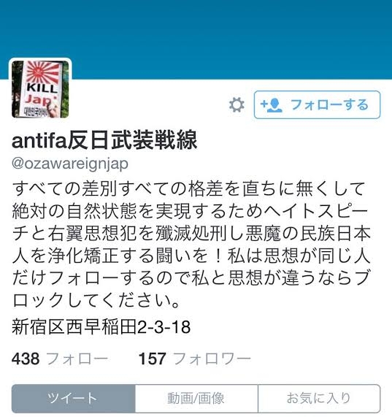Select the ツイート tab

tap(73, 398)
